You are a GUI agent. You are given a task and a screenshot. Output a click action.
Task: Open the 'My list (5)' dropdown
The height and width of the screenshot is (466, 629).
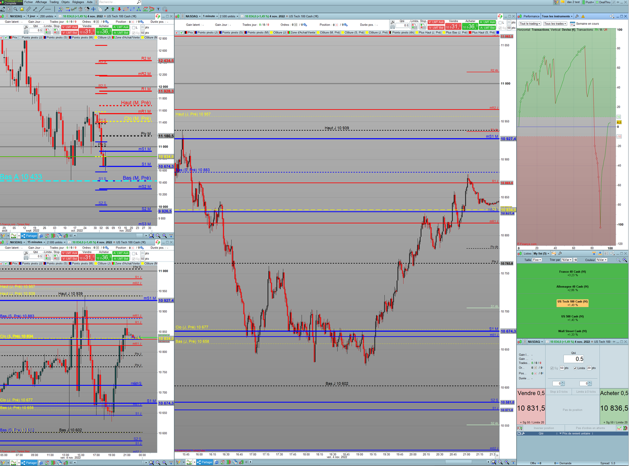pyautogui.click(x=541, y=253)
